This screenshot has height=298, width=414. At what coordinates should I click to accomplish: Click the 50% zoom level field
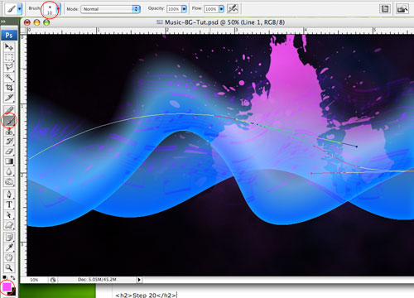pos(34,280)
